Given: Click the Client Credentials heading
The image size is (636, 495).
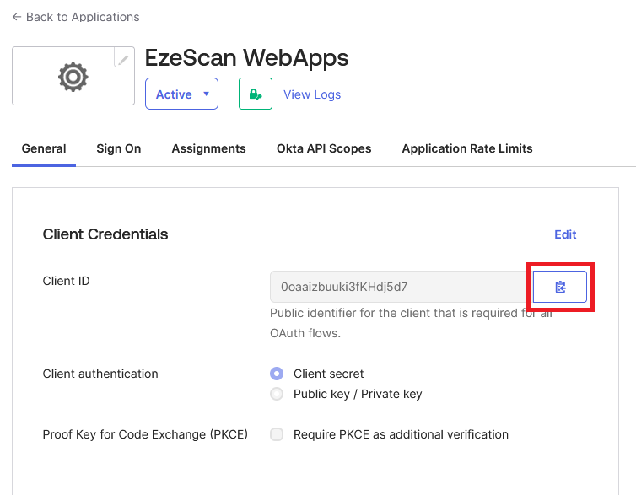Looking at the screenshot, I should point(105,234).
